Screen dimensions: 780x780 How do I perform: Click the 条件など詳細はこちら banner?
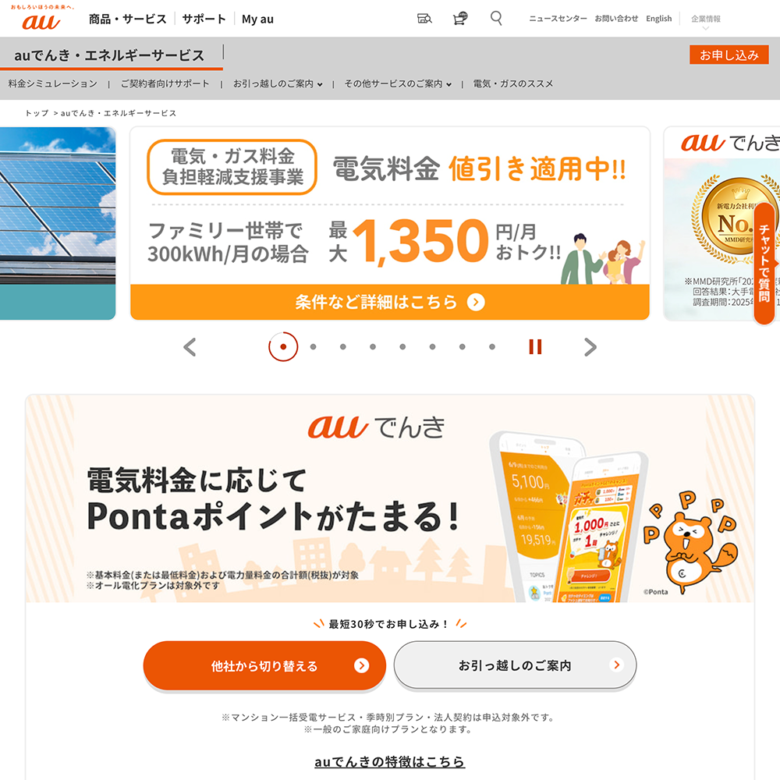coord(390,302)
